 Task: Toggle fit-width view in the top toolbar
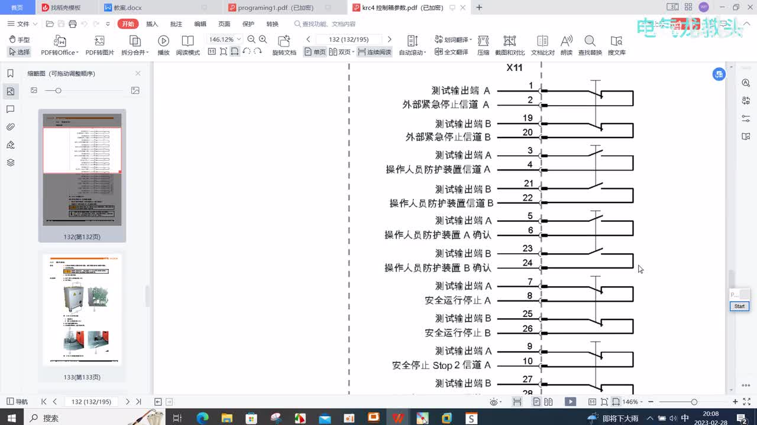[x=235, y=52]
